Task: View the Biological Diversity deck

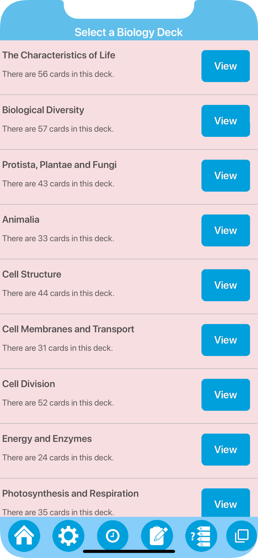Action: [x=226, y=121]
